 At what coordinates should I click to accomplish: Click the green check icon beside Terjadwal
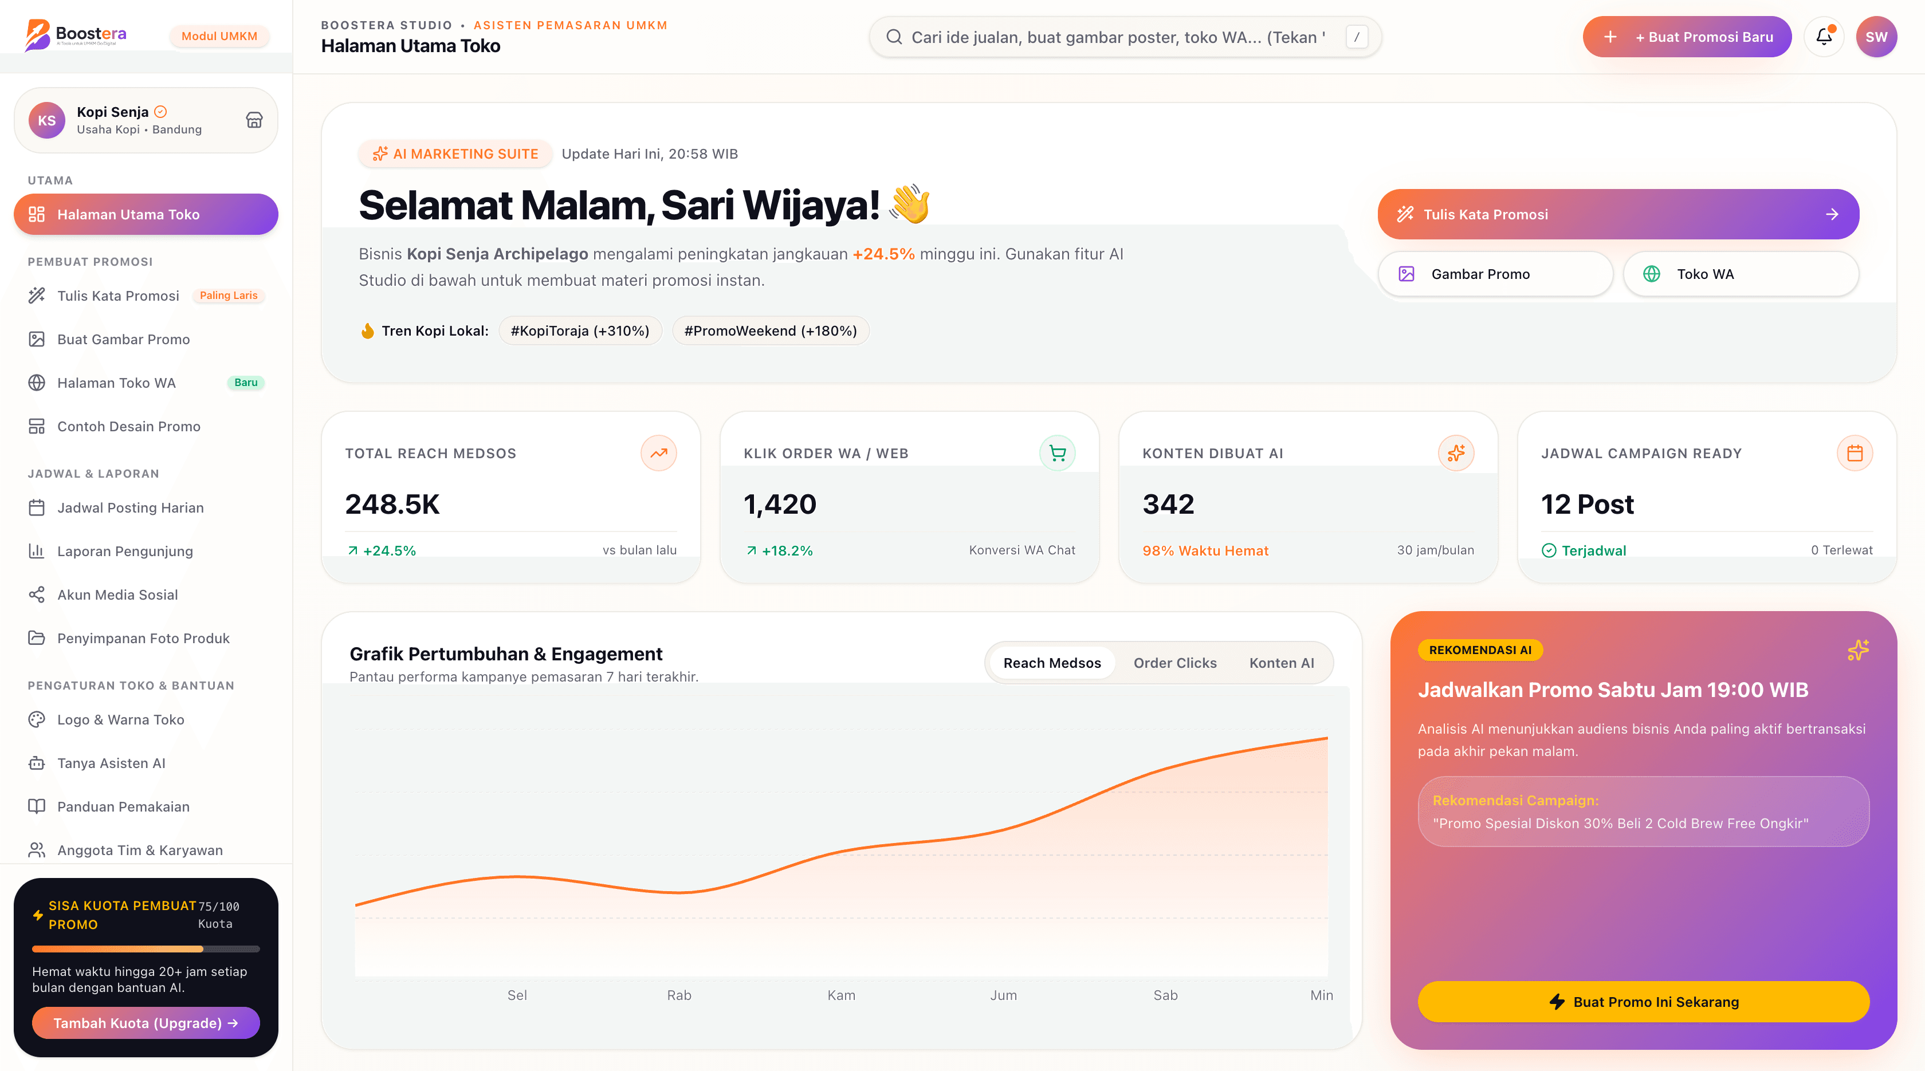(x=1549, y=551)
